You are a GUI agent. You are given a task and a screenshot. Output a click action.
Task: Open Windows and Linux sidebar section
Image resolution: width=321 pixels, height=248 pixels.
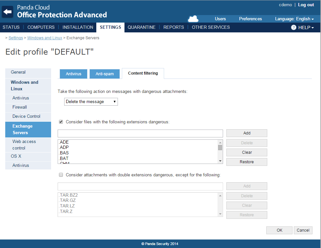pos(28,85)
